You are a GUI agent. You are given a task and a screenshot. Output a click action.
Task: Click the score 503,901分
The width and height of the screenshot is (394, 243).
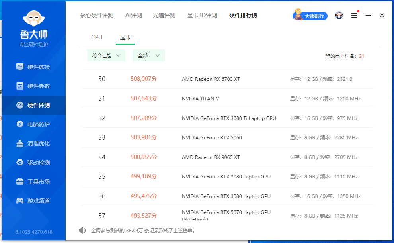pos(144,137)
